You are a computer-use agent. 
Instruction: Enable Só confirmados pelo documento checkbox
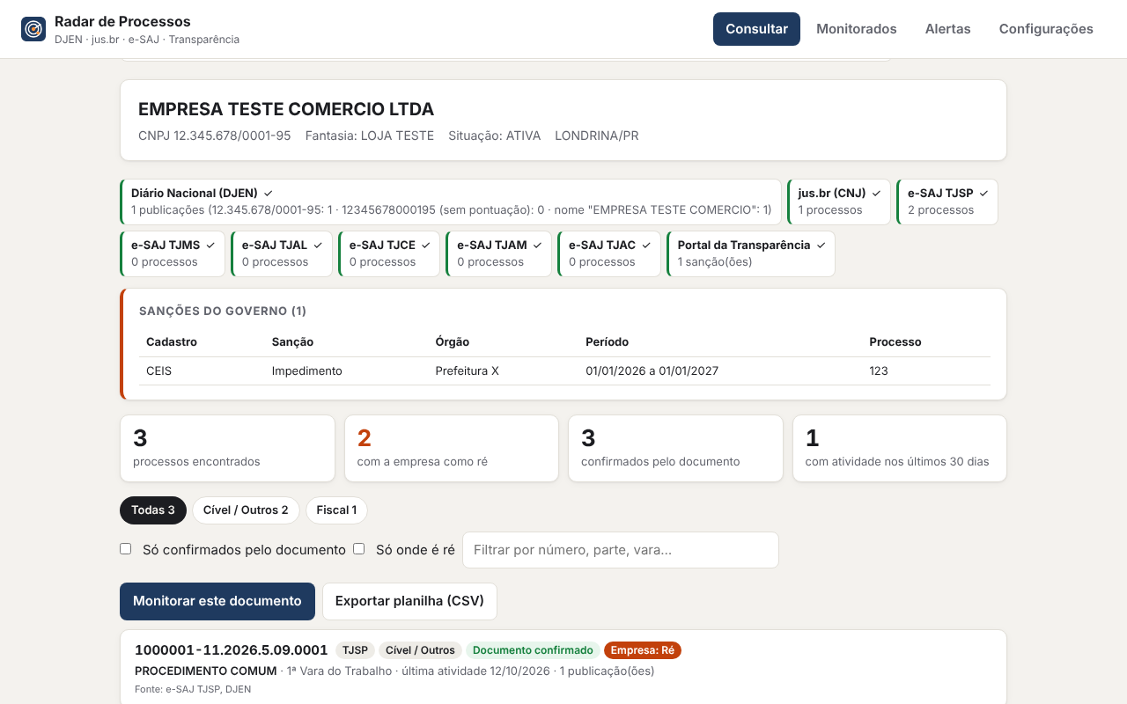126,549
